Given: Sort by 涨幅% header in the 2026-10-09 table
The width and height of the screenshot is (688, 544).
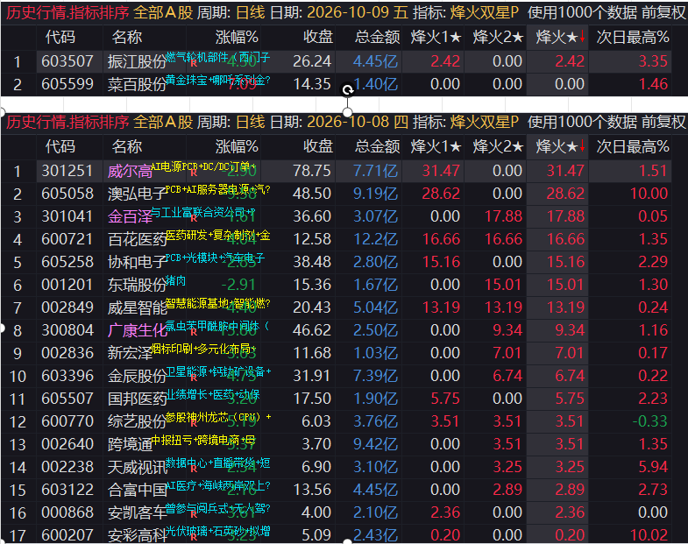Looking at the screenshot, I should point(237,38).
